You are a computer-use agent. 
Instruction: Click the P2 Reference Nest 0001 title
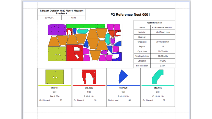pos(130,14)
